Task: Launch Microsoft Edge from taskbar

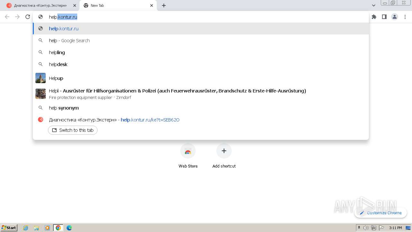Action: [x=69, y=228]
